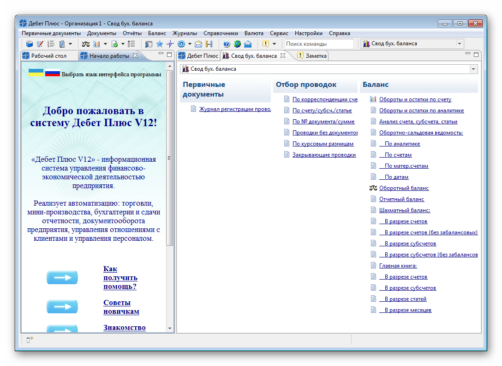Click the blue notebook toolbar icon

pyautogui.click(x=62, y=44)
